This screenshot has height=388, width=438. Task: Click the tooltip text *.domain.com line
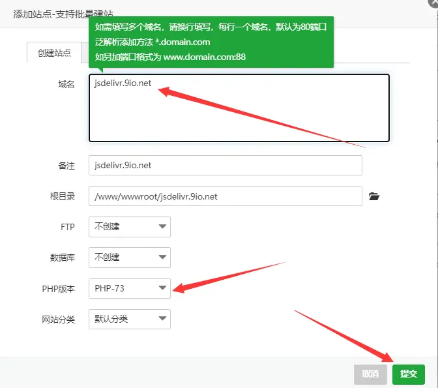(x=153, y=42)
